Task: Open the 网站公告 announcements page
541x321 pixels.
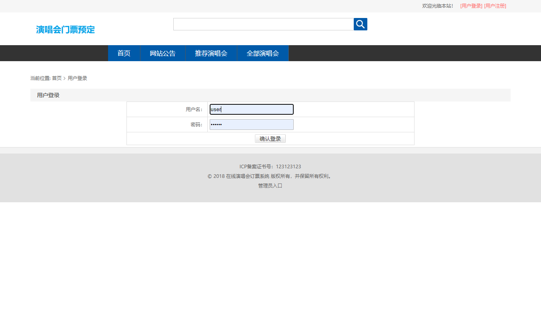Action: tap(162, 53)
